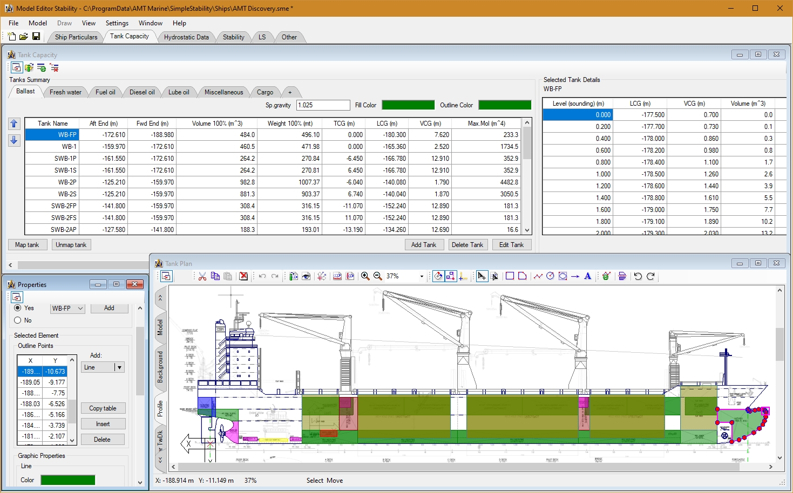Viewport: 793px width, 493px height.
Task: Click the New file icon in main toolbar
Action: (11, 37)
